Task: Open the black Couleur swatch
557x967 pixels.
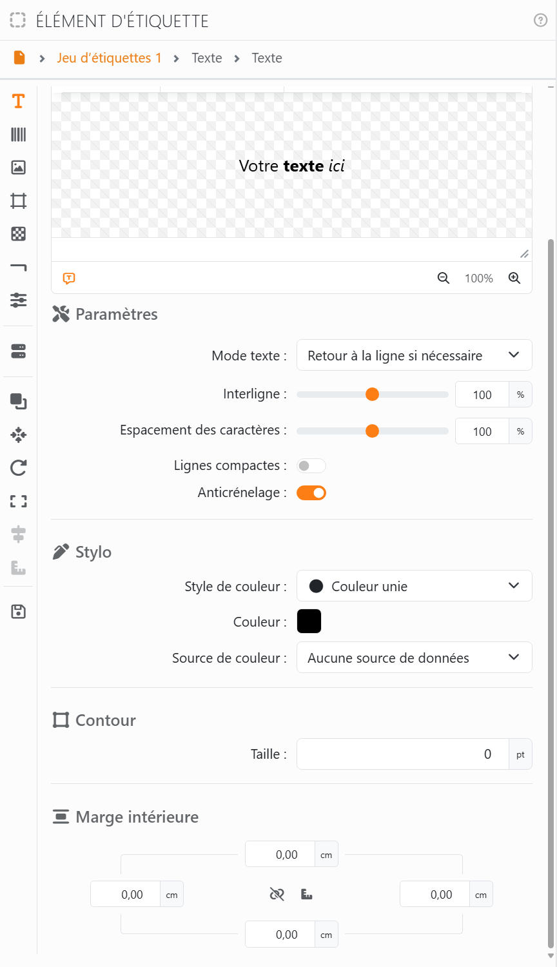Action: [x=309, y=621]
